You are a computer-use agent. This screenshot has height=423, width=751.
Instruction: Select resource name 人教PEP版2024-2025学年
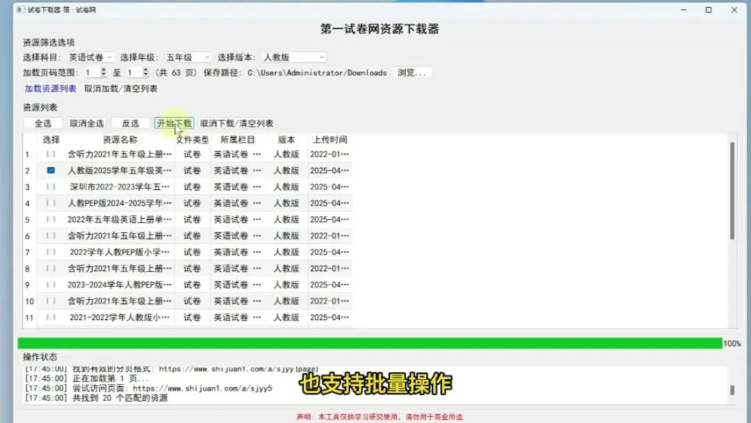click(120, 203)
